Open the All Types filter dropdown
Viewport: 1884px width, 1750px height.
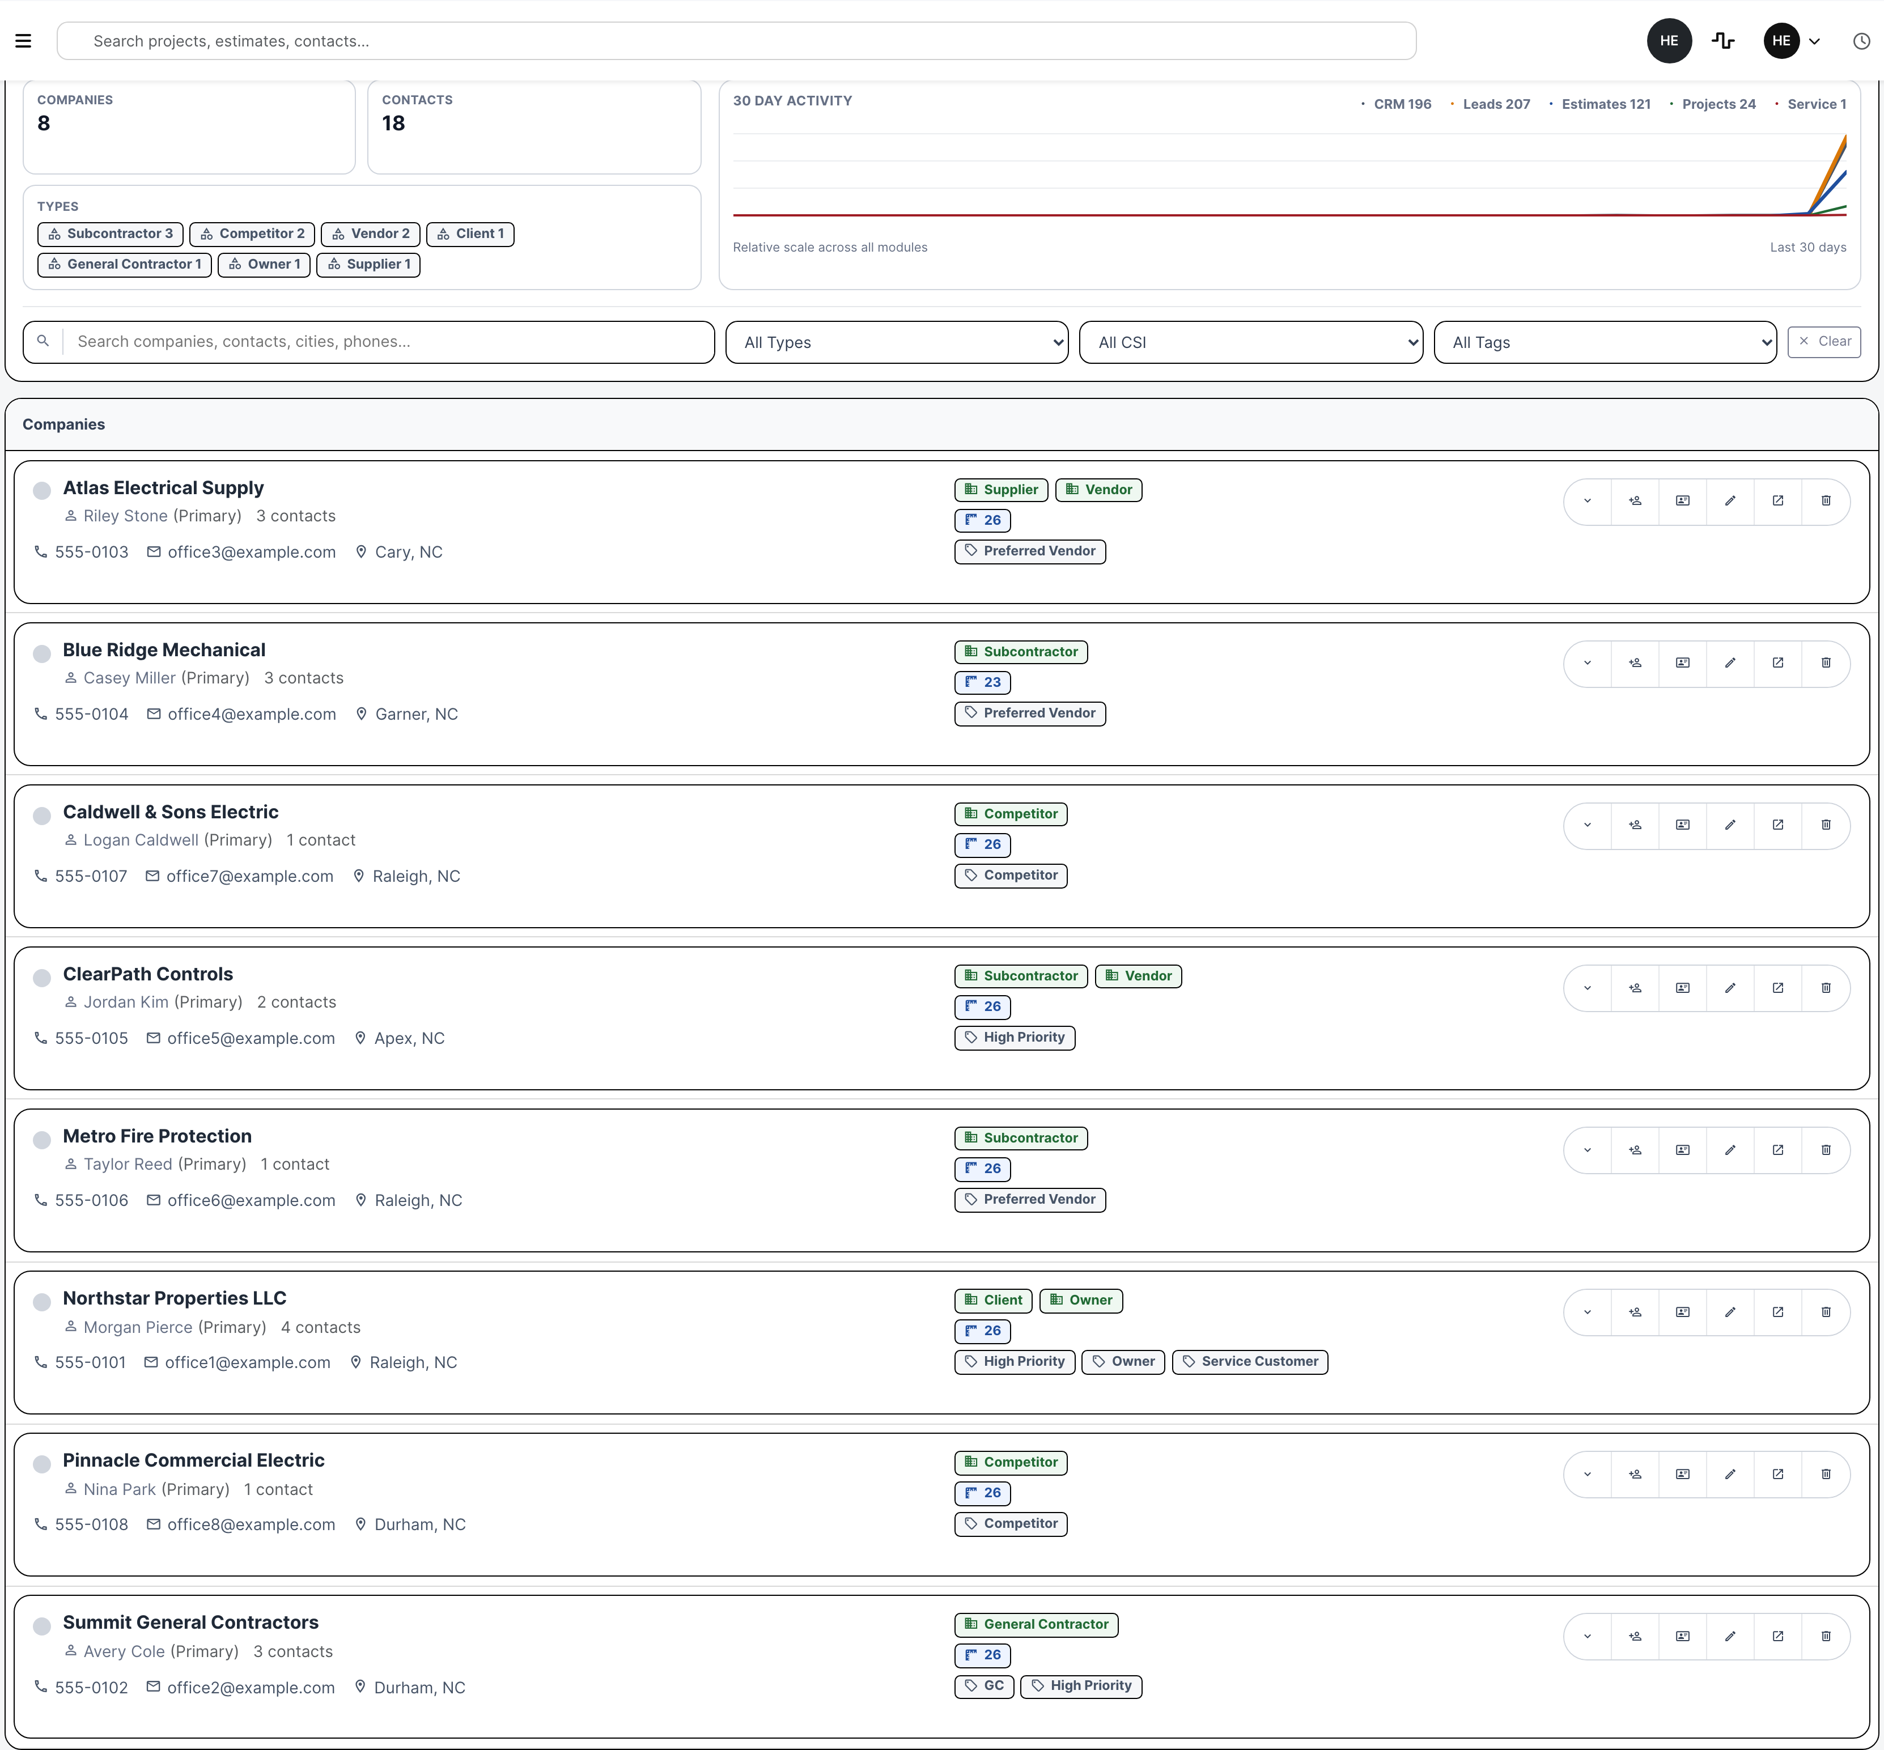click(x=896, y=342)
